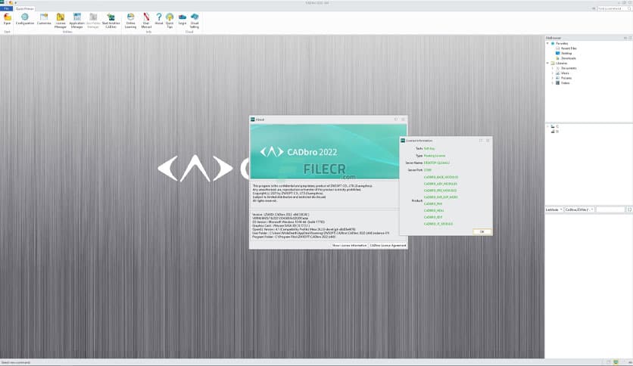Select drive D in file browser
Viewport: 633px width, 366px height.
555,132
